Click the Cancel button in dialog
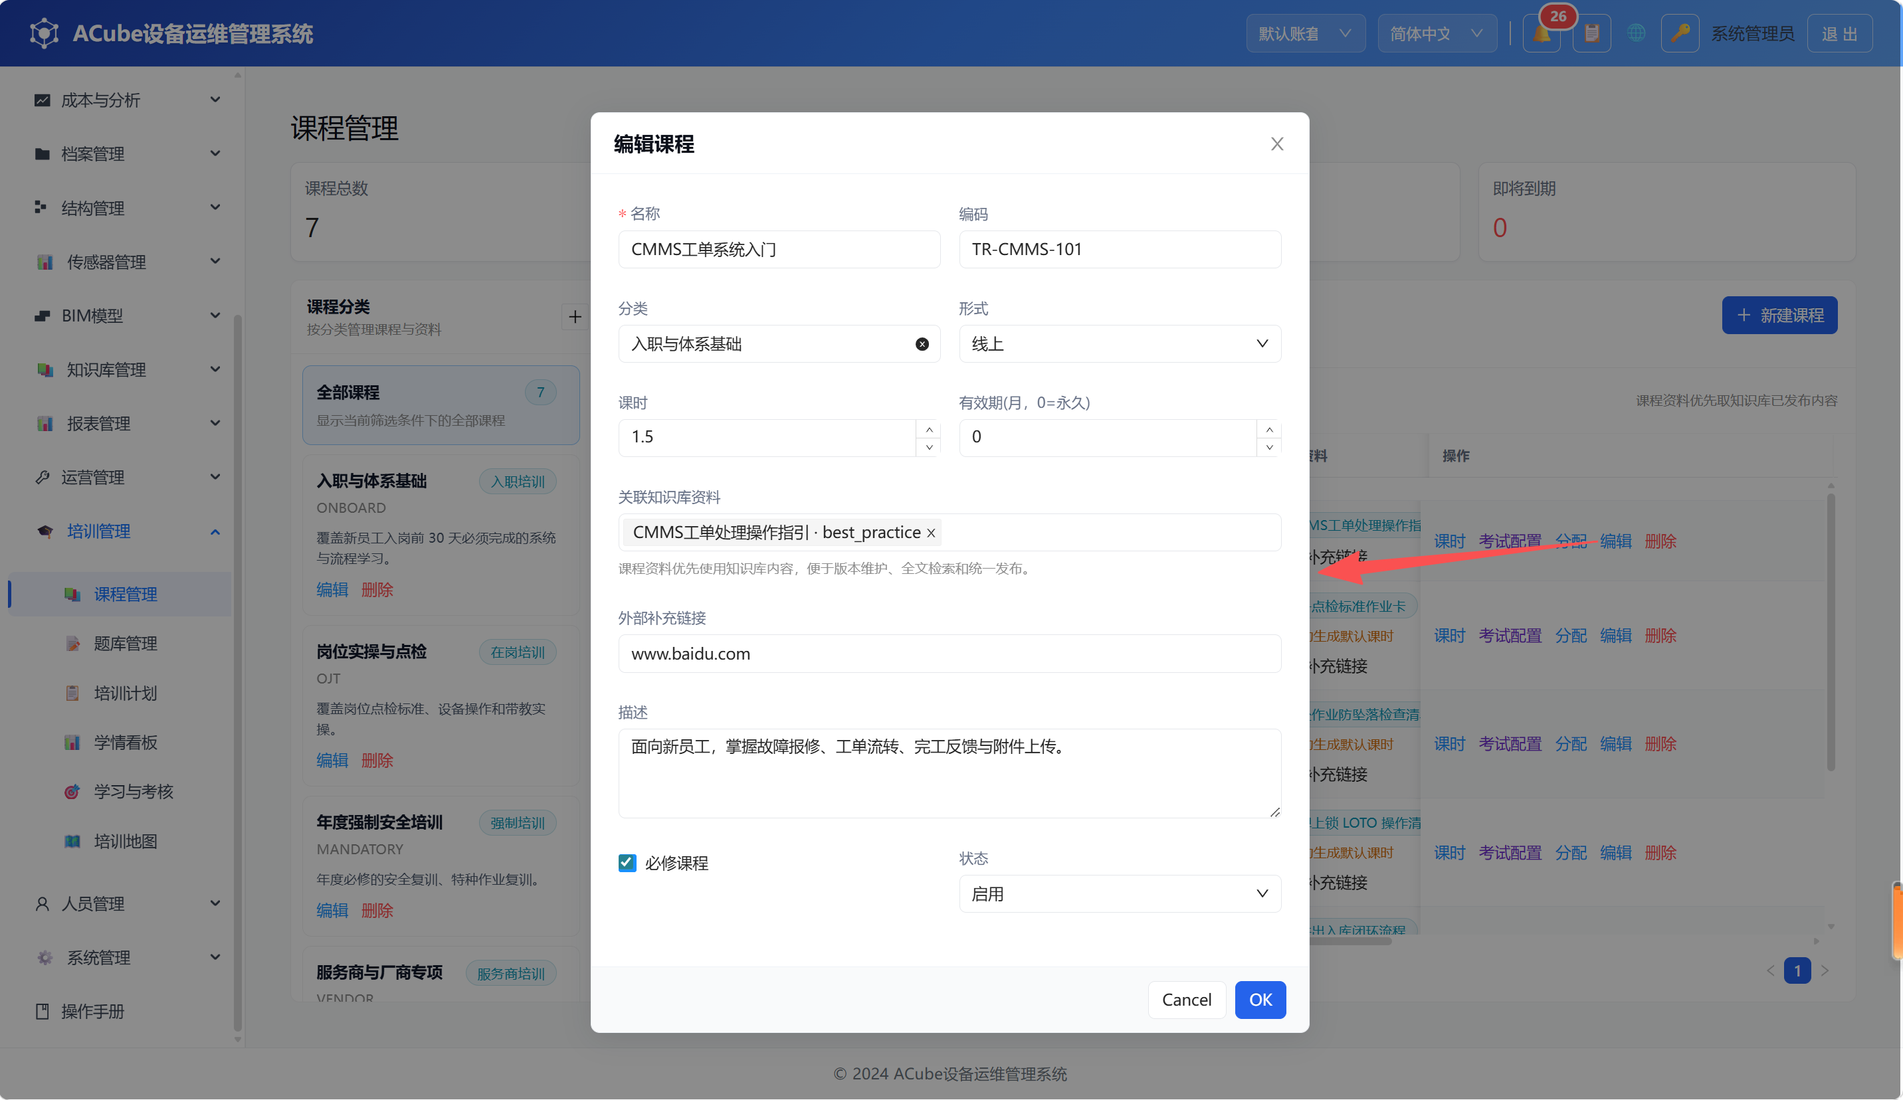This screenshot has height=1100, width=1903. (1186, 1000)
